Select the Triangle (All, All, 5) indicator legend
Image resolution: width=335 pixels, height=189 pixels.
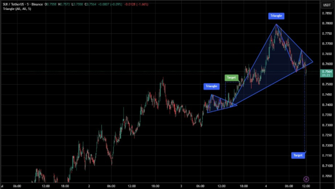pyautogui.click(x=17, y=9)
